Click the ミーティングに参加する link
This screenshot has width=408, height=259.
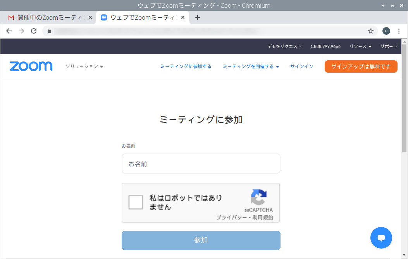click(x=186, y=66)
